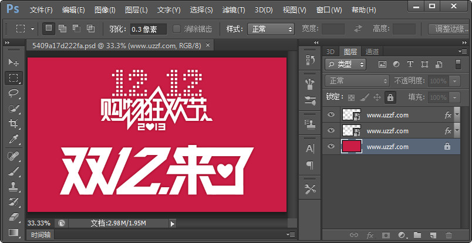The height and width of the screenshot is (243, 472).
Task: Toggle visibility of the middle fx layer
Action: (331, 130)
